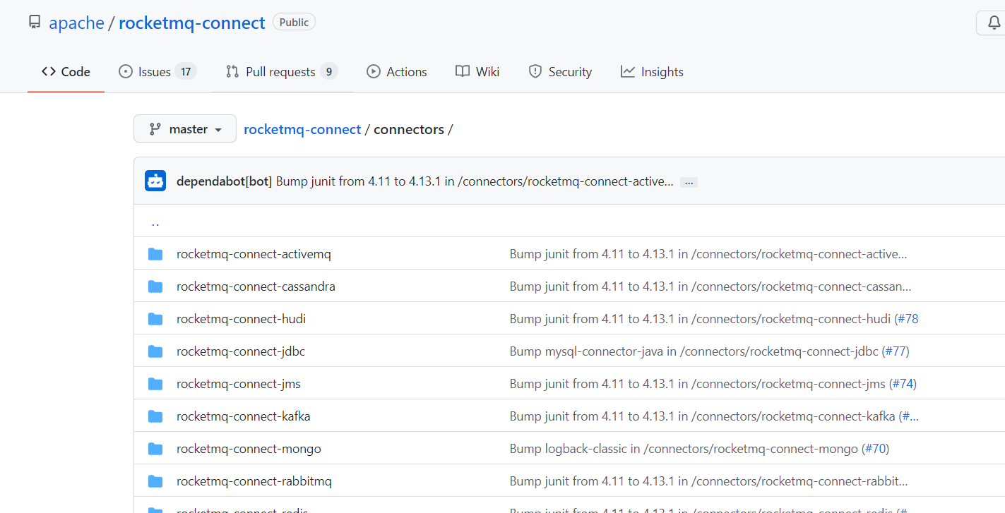This screenshot has height=513, width=1005.
Task: Open the mysql-connector-java commit message
Action: click(694, 351)
